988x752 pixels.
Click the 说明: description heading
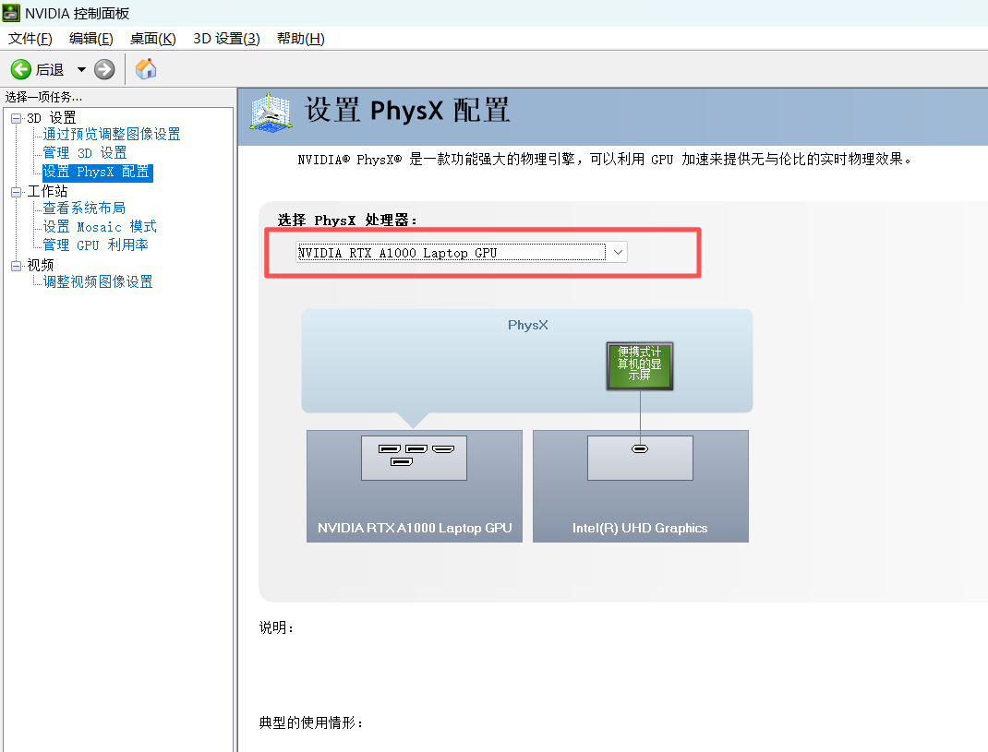click(x=276, y=627)
